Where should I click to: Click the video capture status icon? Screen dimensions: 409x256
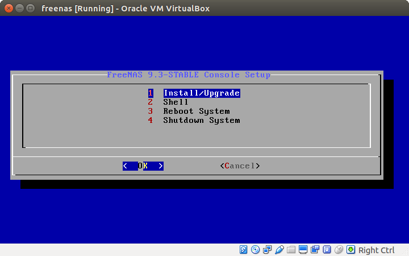point(315,250)
